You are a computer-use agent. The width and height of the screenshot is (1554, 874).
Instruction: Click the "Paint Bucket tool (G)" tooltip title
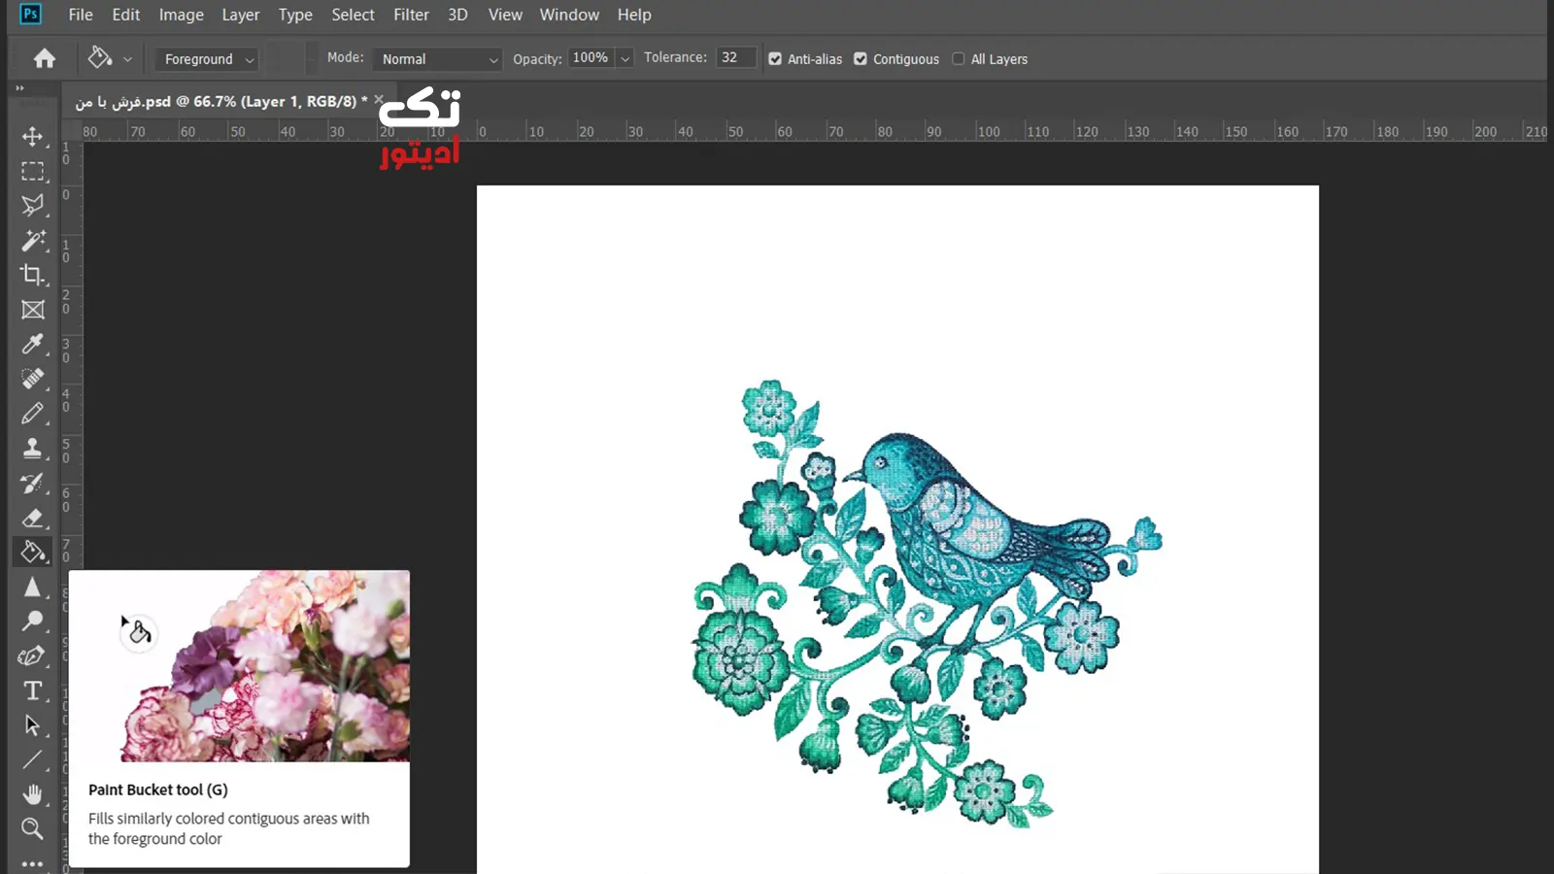click(158, 790)
